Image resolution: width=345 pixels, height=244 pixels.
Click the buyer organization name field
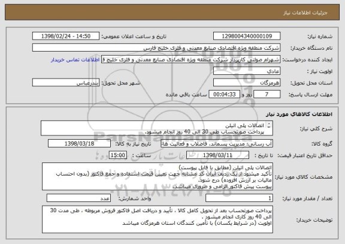click(x=156, y=48)
